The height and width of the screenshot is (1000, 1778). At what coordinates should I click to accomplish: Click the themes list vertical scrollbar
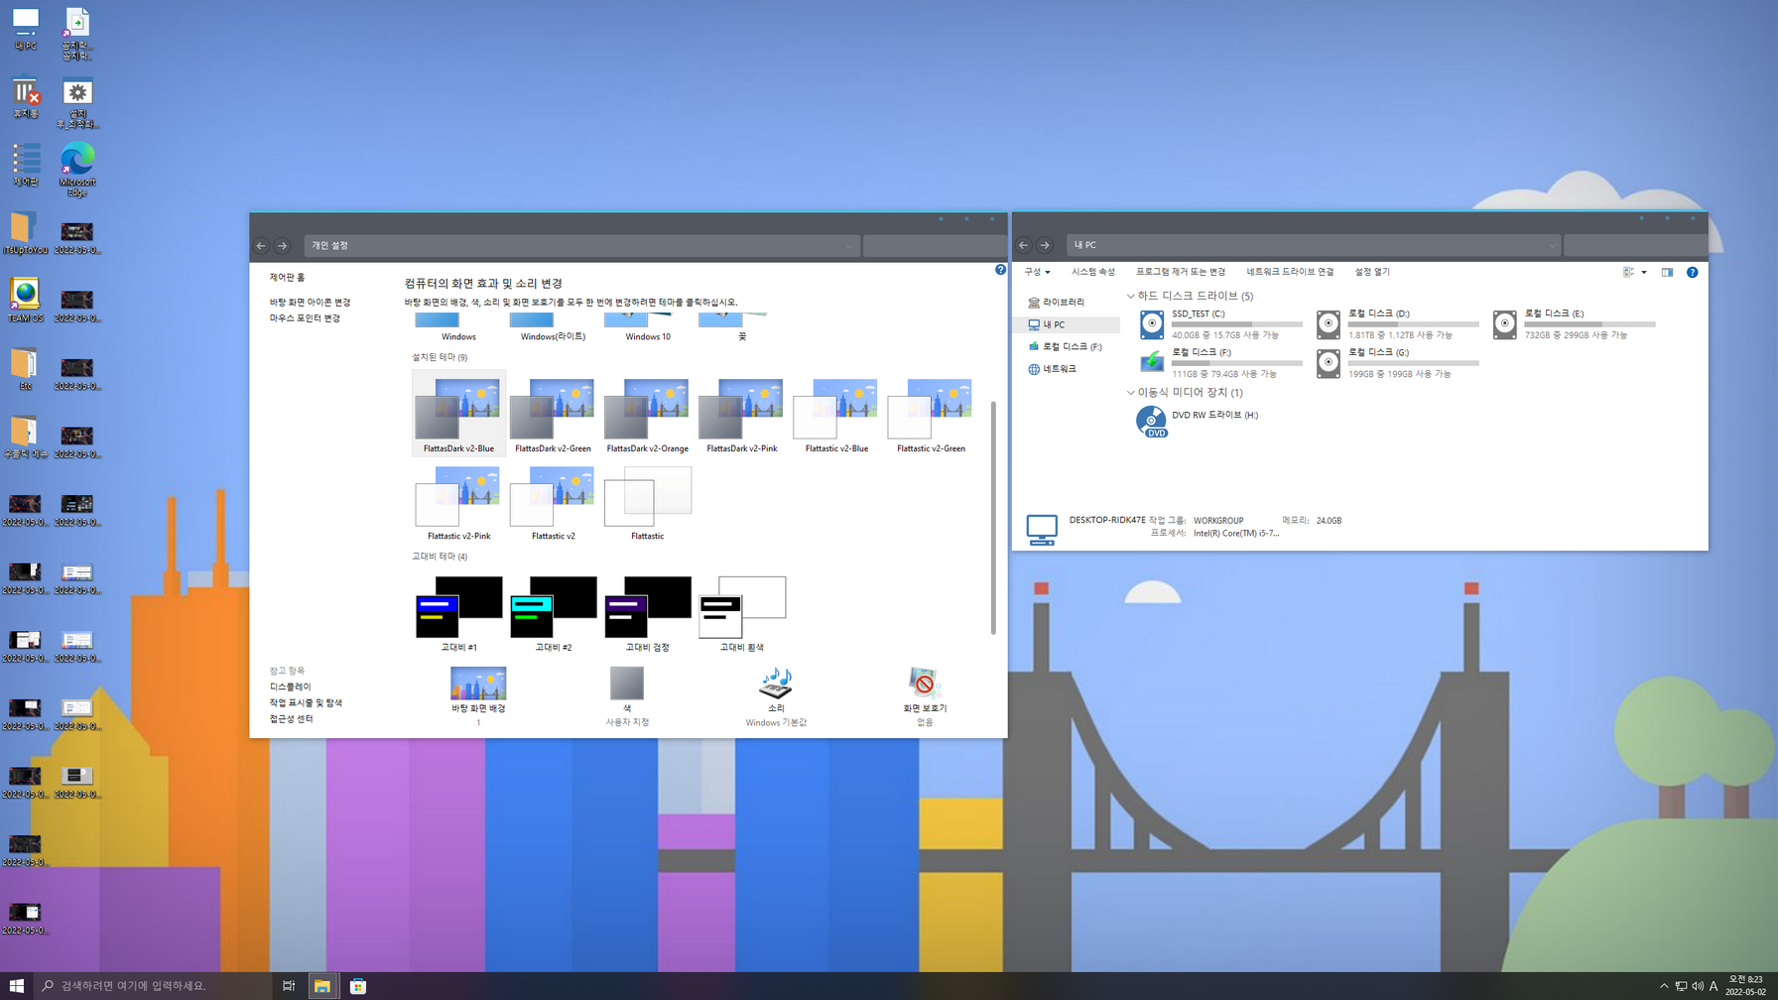click(x=992, y=517)
